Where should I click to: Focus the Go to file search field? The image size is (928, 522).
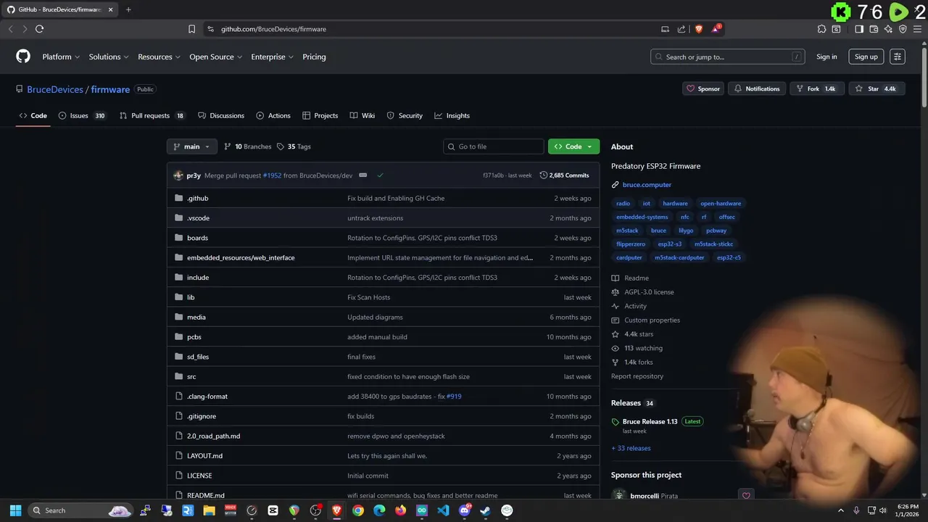coord(494,146)
